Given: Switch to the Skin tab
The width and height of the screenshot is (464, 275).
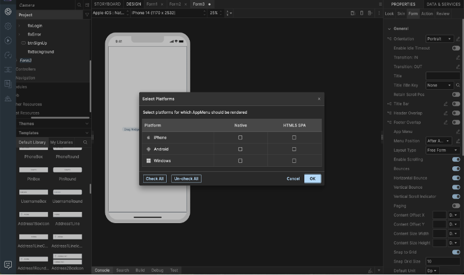Looking at the screenshot, I should pos(401,14).
